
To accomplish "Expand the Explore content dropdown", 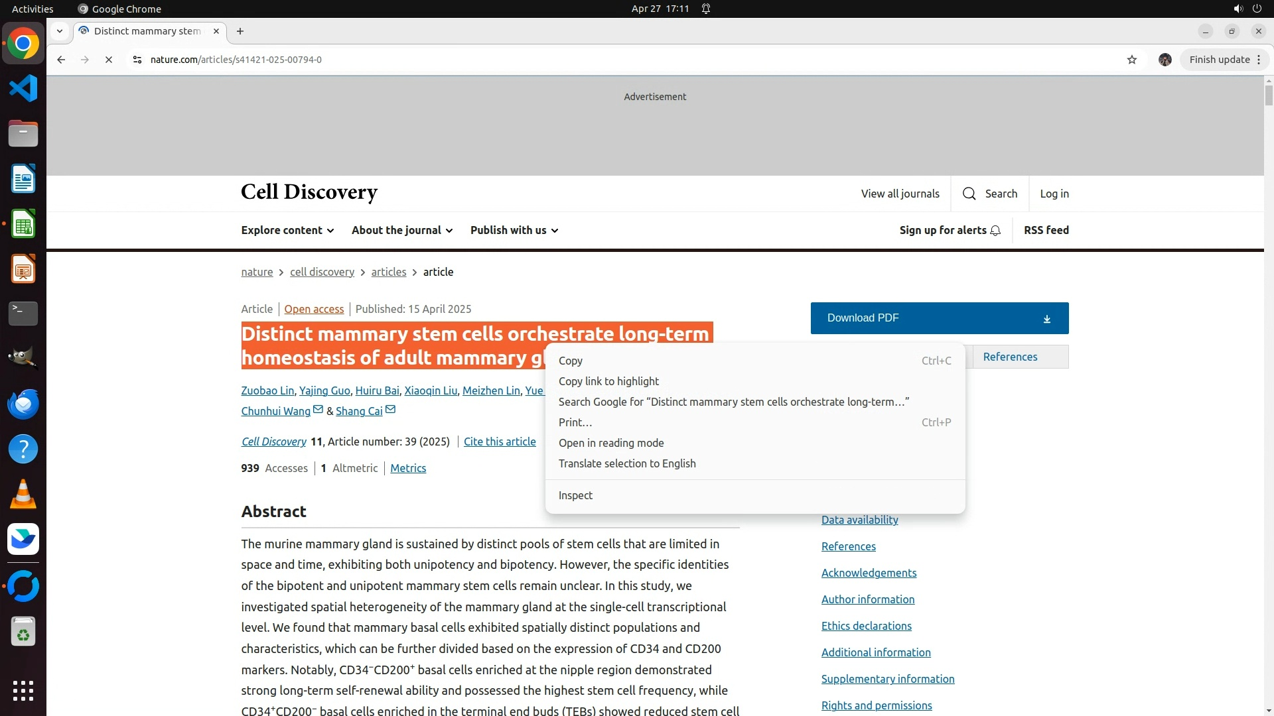I will coord(287,230).
